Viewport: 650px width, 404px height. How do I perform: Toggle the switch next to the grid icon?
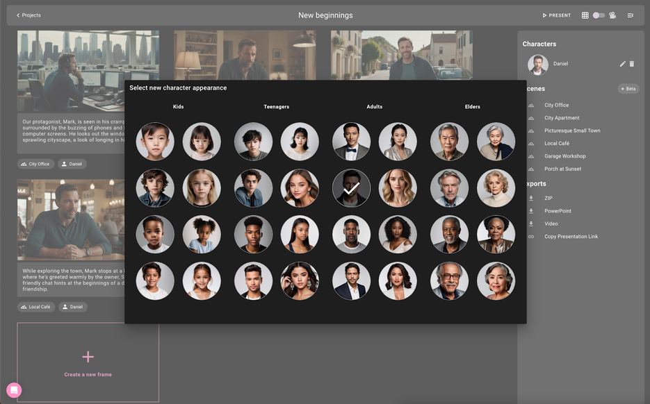pyautogui.click(x=599, y=15)
